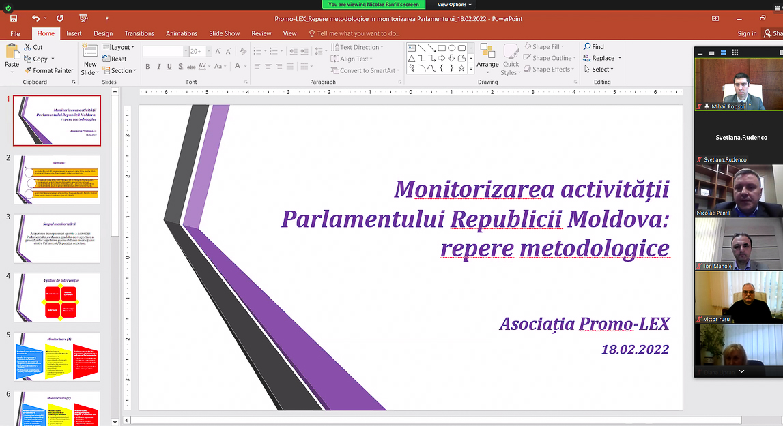
Task: Select slide 4 thumbnail in slide panel
Action: point(56,298)
